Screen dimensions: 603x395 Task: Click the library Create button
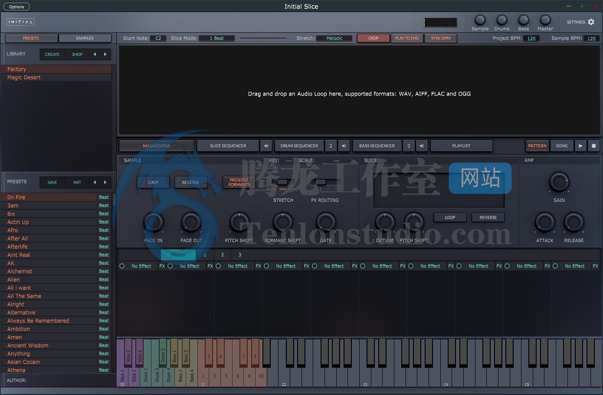(52, 54)
